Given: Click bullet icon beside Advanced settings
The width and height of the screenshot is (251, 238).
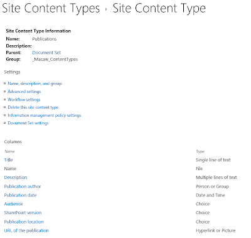Looking at the screenshot, I should click(5, 92).
